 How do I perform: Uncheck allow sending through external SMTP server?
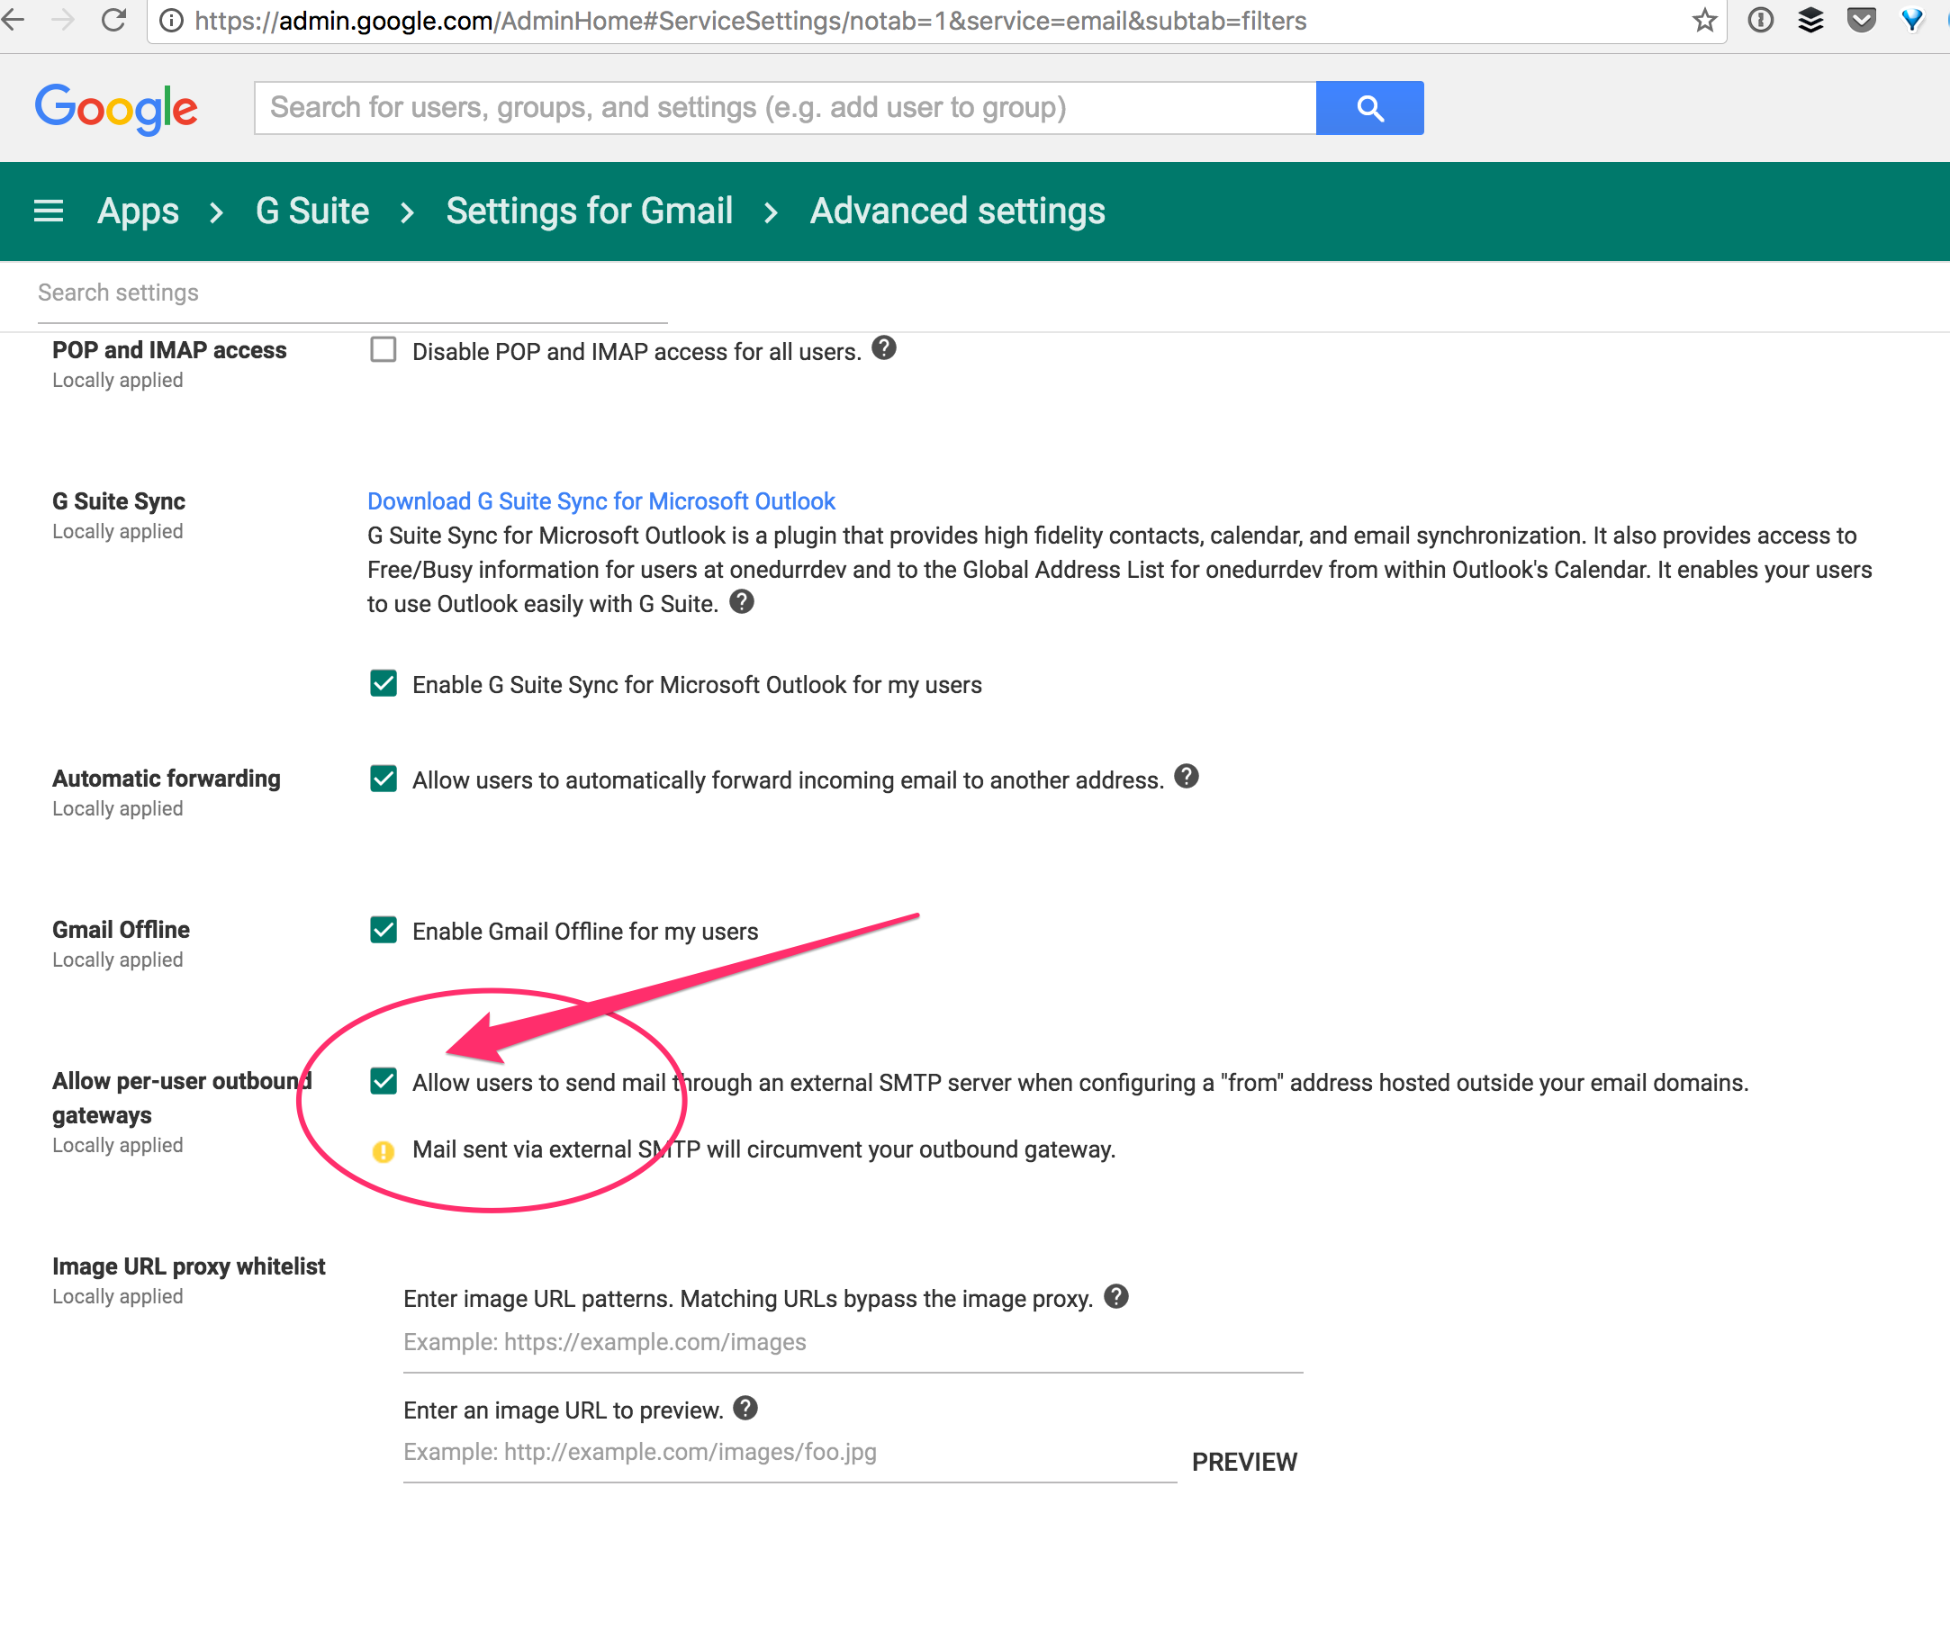point(384,1082)
